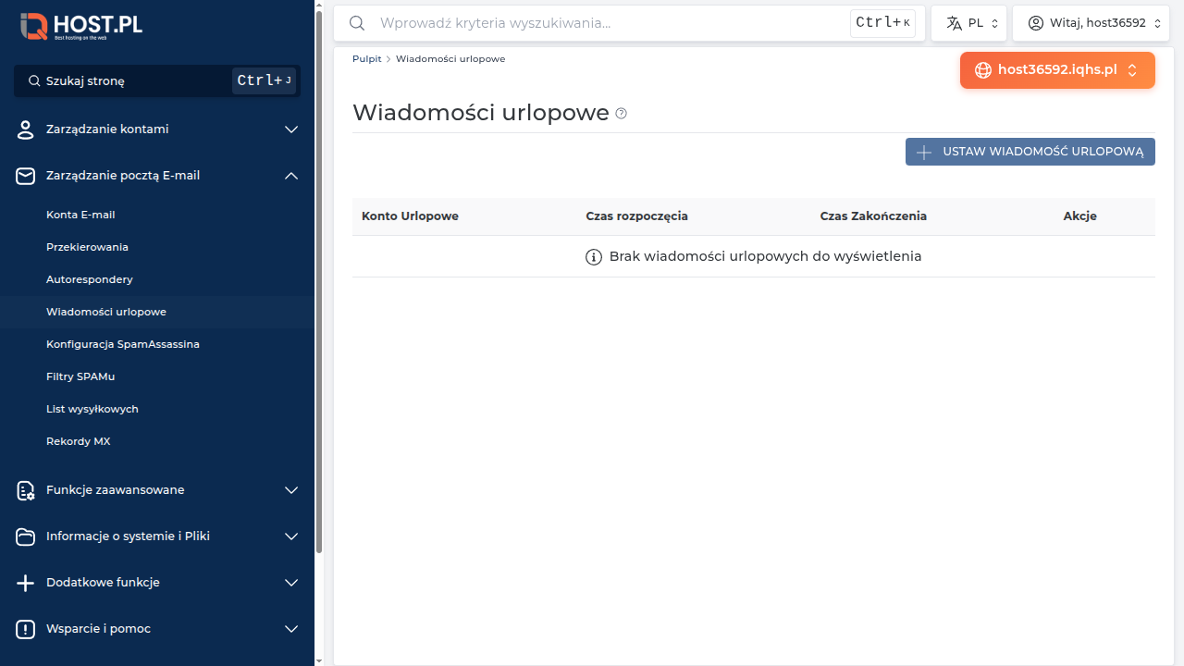Viewport: 1184px width, 666px height.
Task: Click the plus icon beside Dodatkowe funkcje
Action: [x=25, y=583]
